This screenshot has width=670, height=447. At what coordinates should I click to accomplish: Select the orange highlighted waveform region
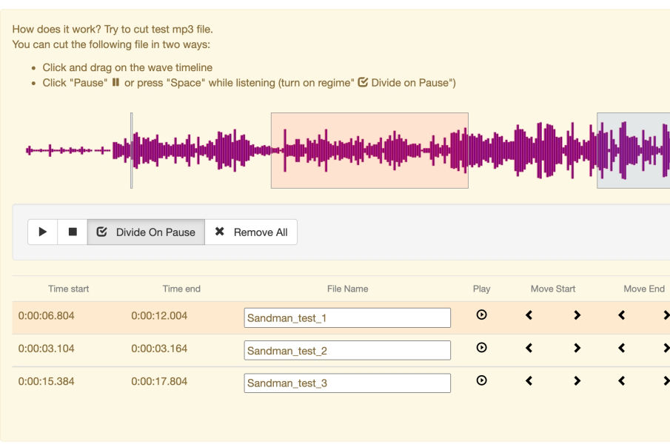368,148
